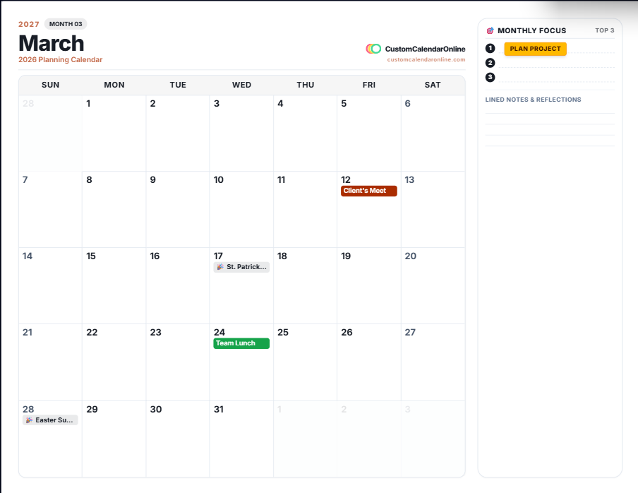
Task: Select the day 31 cell
Action: (x=241, y=439)
